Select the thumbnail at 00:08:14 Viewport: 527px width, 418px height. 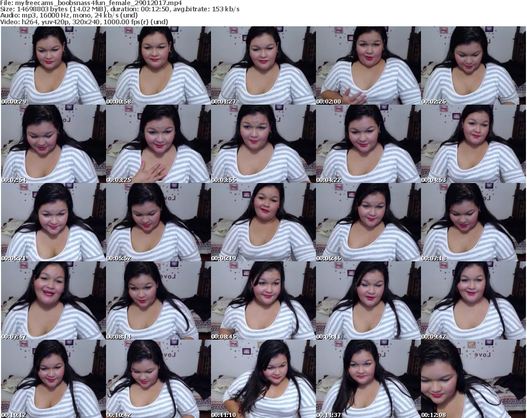coord(159,300)
